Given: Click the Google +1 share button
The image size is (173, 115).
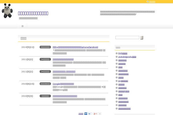Looking at the screenshot, I should pyautogui.click(x=95, y=114).
